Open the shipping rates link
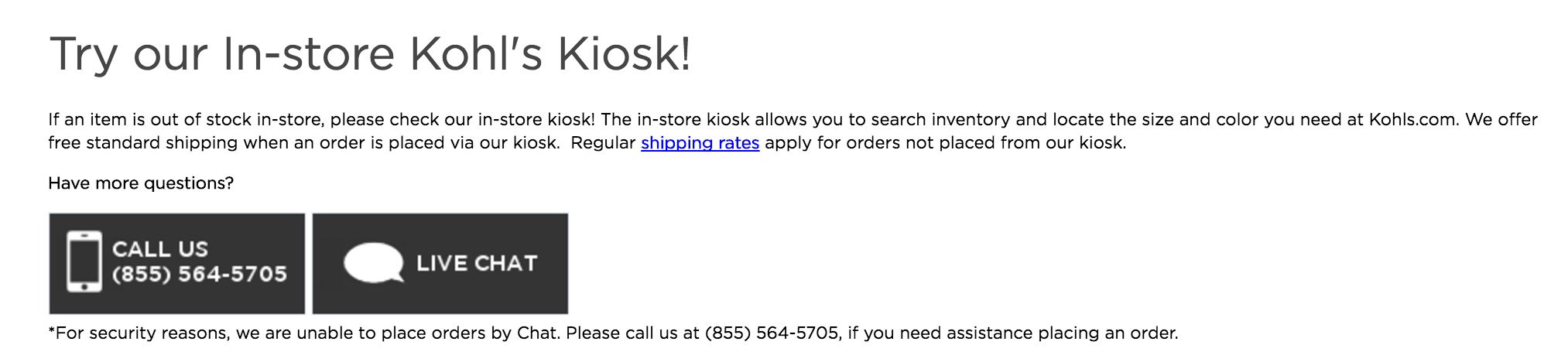 (x=700, y=143)
